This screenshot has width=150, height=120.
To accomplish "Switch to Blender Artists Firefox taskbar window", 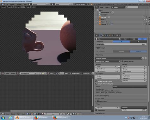I will (61, 117).
